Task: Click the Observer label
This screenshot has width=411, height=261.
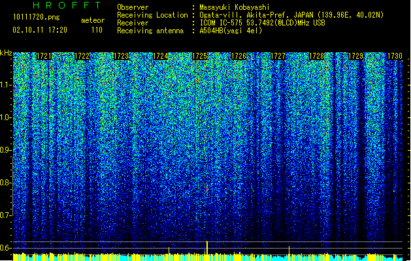Action: 133,7
